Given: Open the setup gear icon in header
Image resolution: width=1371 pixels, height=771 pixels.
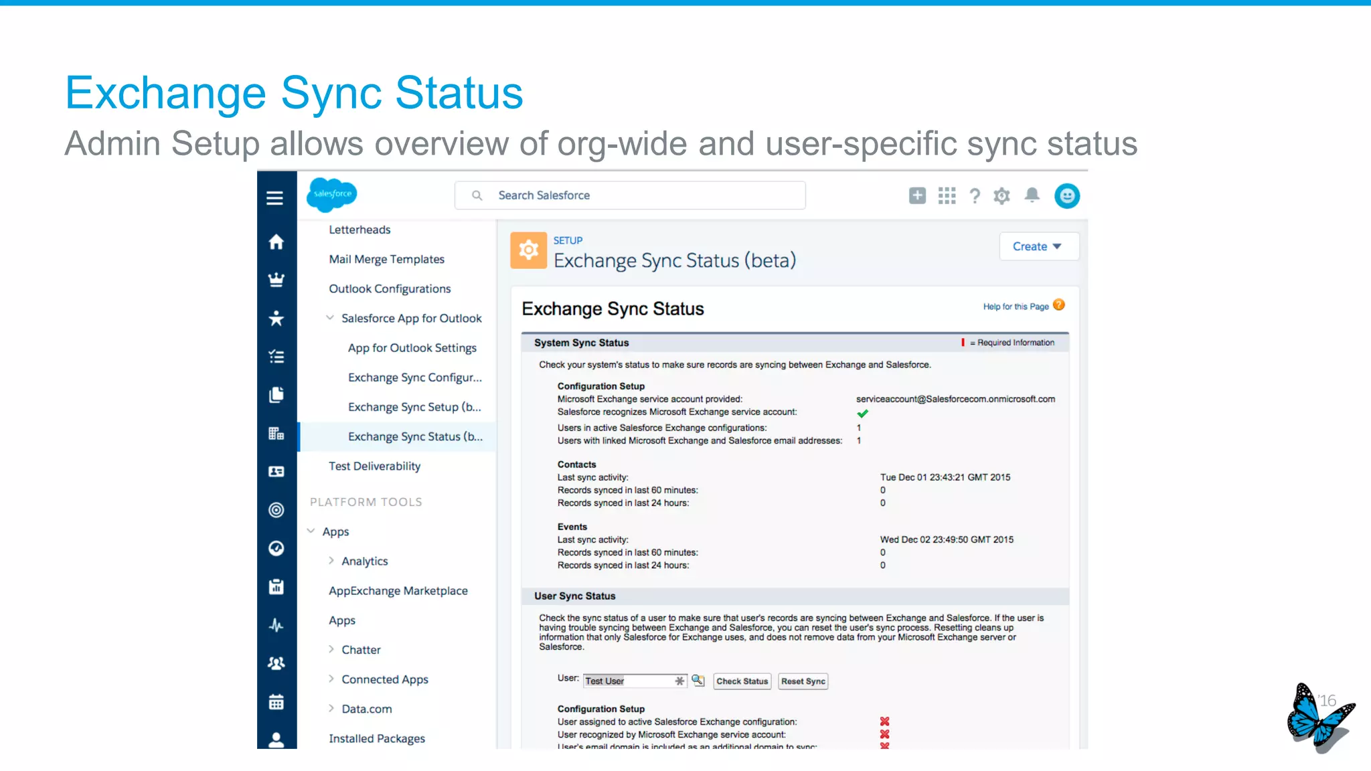Looking at the screenshot, I should point(1001,195).
